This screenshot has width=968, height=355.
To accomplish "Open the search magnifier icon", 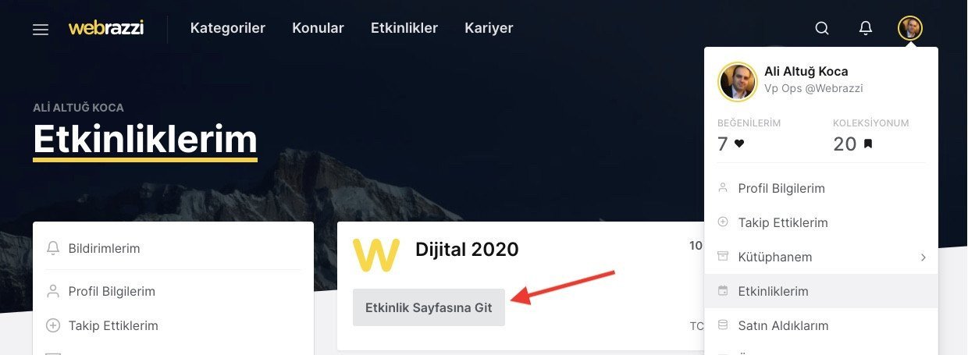I will coord(822,29).
